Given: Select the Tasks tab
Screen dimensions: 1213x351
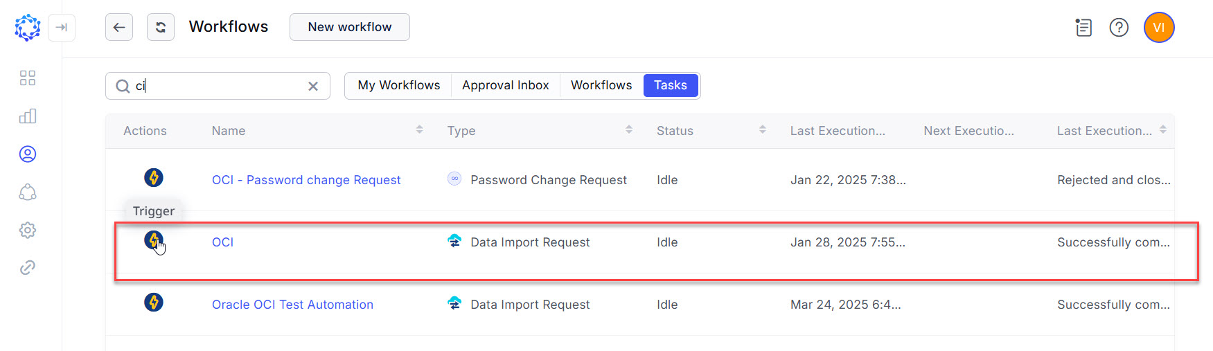Looking at the screenshot, I should (x=671, y=85).
